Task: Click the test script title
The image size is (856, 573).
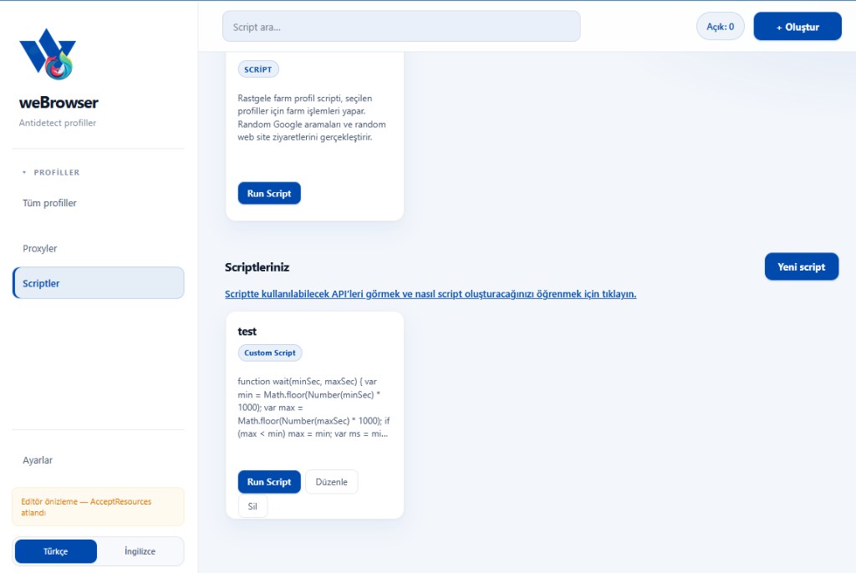Action: point(247,332)
